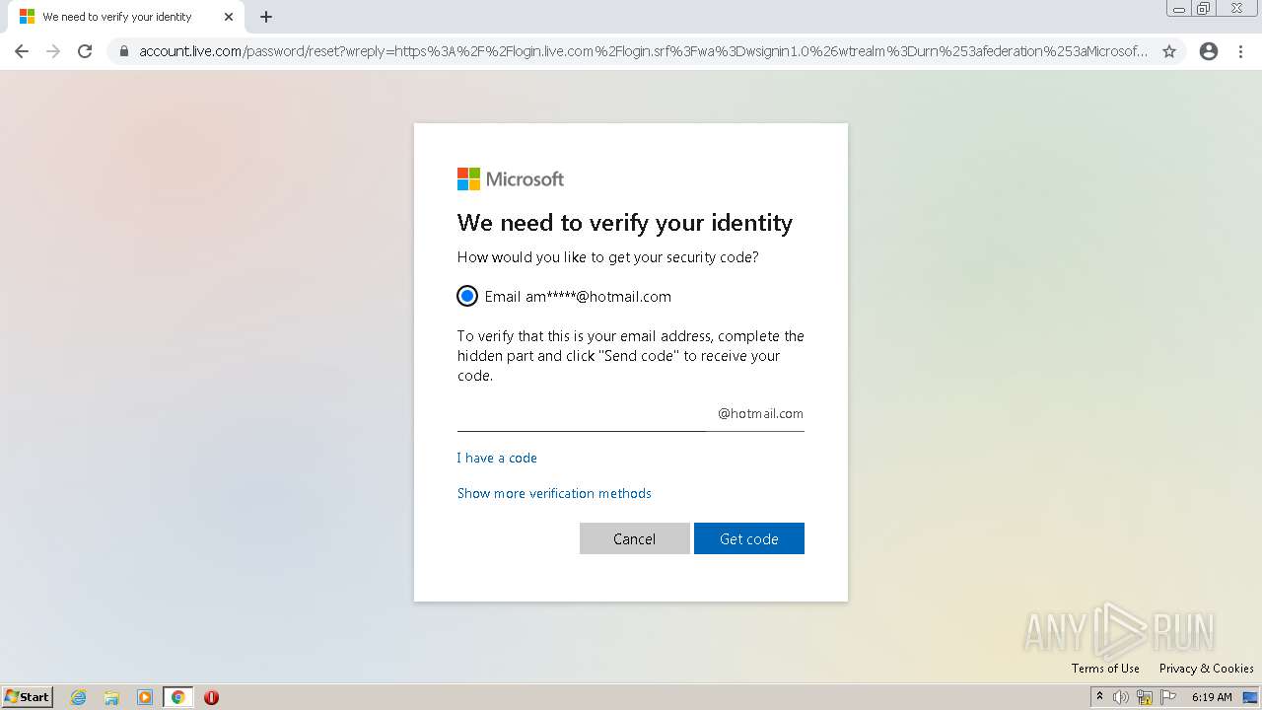
Task: Click the browser forward arrow
Action: [x=53, y=51]
